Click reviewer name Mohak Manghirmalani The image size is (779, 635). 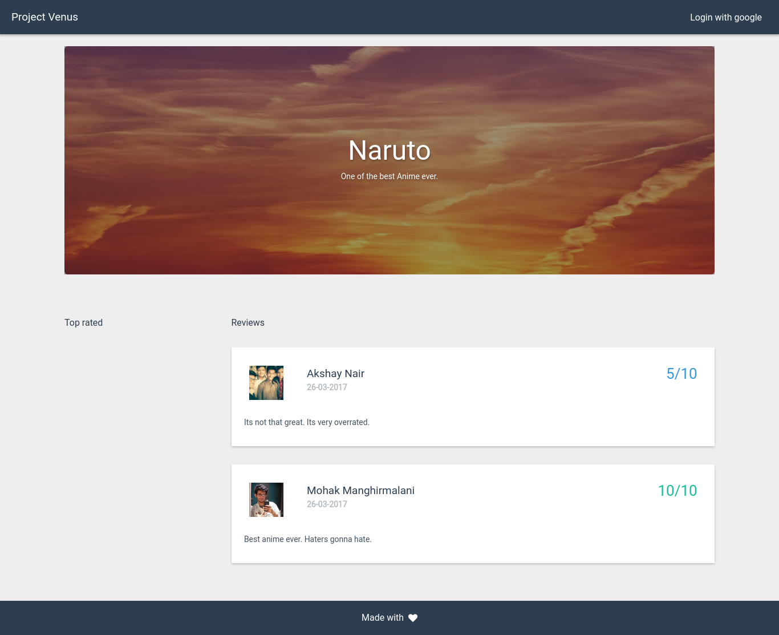360,491
